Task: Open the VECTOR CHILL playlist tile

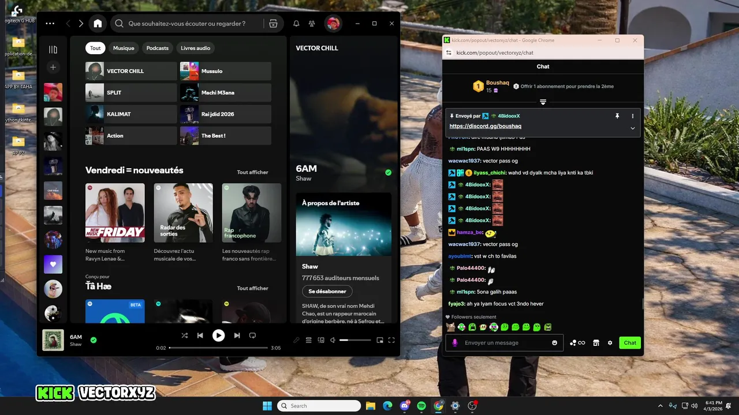Action: 131,71
